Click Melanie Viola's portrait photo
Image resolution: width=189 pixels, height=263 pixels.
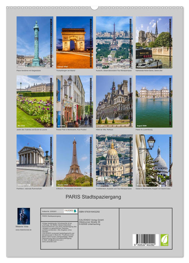(24, 216)
